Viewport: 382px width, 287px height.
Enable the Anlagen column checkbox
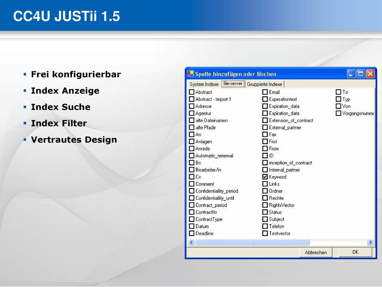192,142
